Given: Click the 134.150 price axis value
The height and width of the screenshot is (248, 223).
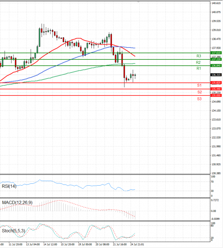Looking at the screenshot, I should click(216, 111).
